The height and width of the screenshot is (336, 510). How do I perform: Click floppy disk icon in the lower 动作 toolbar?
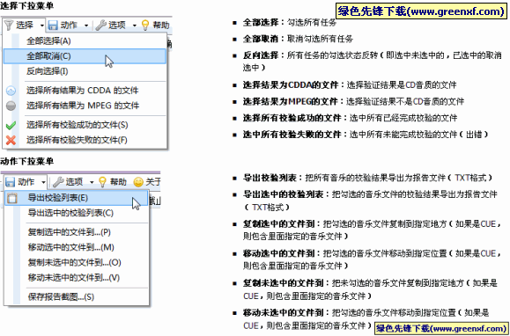point(10,182)
